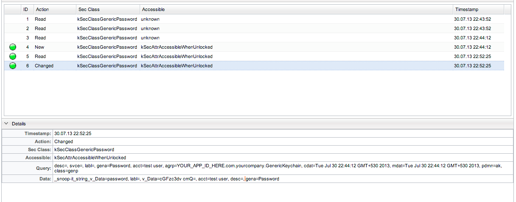Select row 5 Read entry

pyautogui.click(x=40, y=56)
